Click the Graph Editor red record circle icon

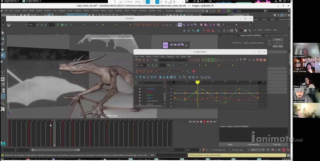click(x=194, y=71)
